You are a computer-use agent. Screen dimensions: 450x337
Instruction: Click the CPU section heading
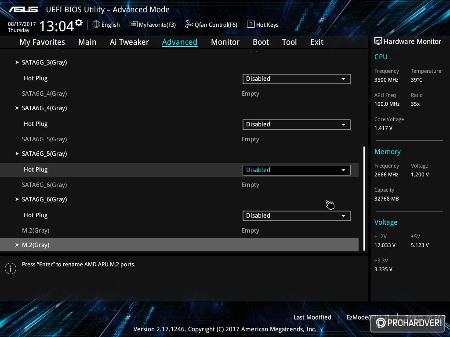(381, 57)
